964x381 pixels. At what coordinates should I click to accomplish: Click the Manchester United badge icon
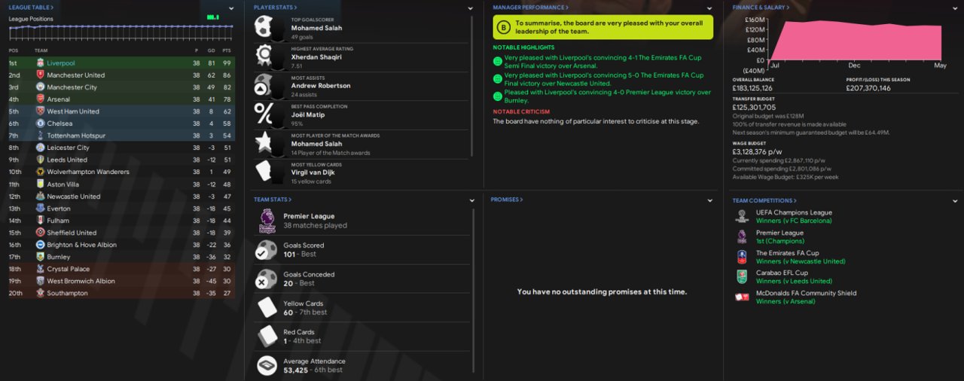(x=39, y=75)
